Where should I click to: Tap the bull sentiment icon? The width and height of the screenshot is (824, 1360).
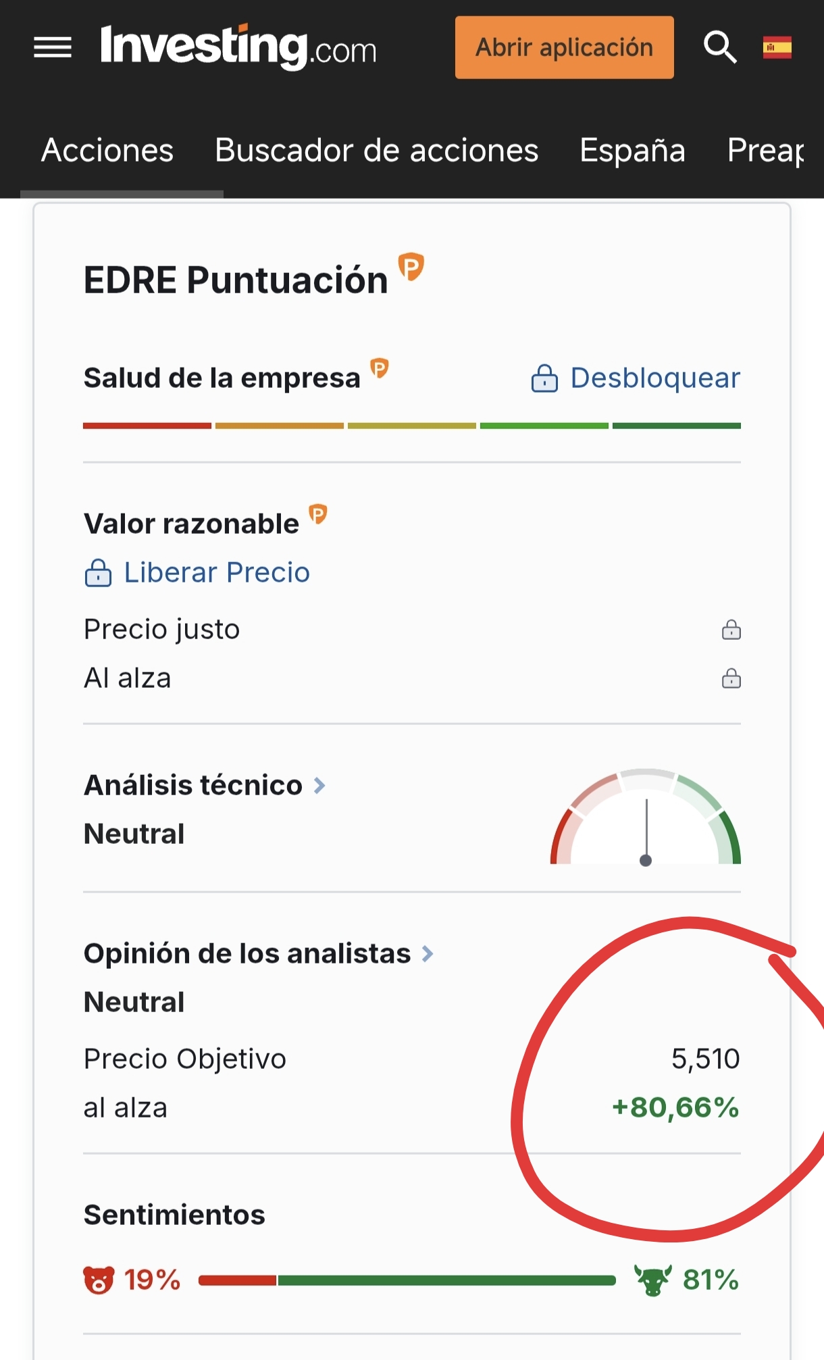652,1280
